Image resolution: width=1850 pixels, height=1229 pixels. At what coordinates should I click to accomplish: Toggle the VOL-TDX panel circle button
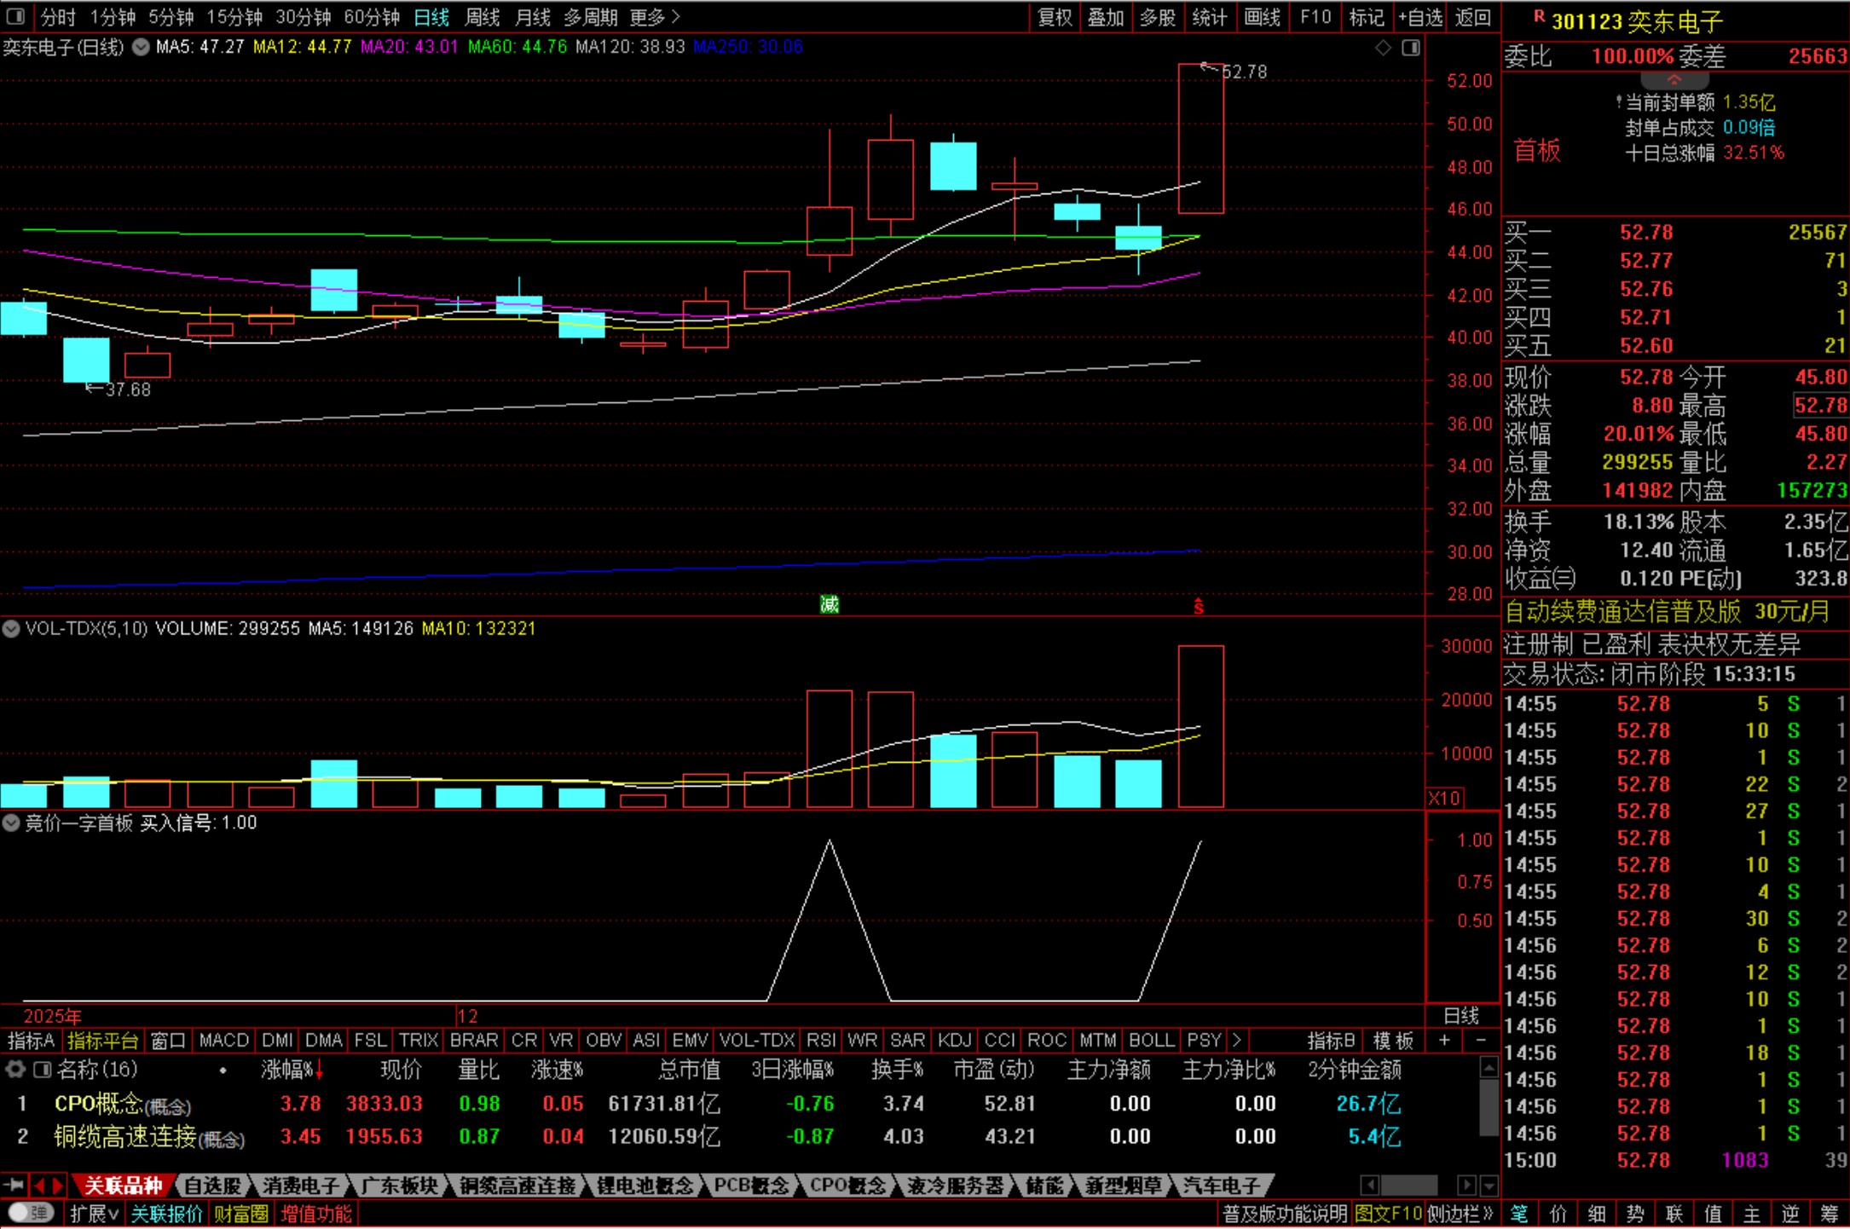11,629
